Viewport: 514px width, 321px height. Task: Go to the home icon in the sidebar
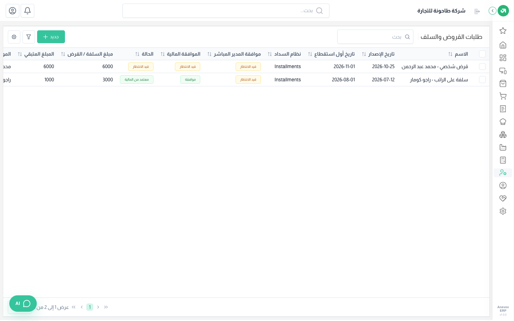pyautogui.click(x=503, y=45)
